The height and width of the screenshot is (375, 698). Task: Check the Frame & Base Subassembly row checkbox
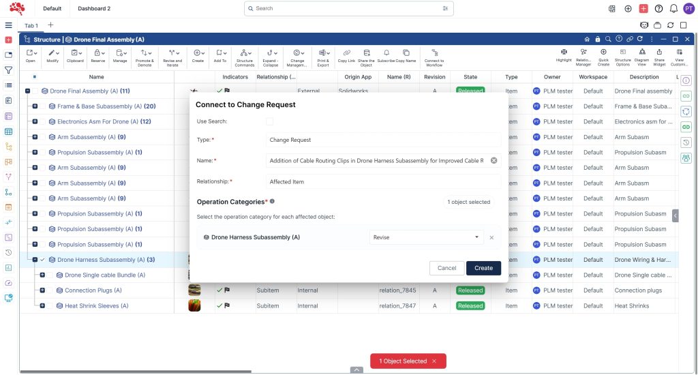[x=43, y=106]
